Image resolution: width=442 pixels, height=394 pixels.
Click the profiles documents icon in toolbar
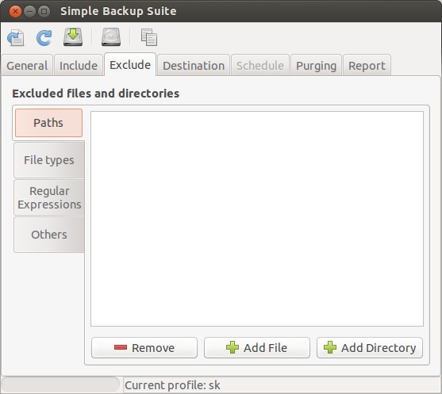[149, 37]
